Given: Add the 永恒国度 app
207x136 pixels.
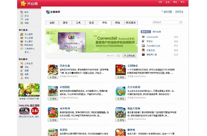Looking at the screenshot, I should (x=53, y=99).
